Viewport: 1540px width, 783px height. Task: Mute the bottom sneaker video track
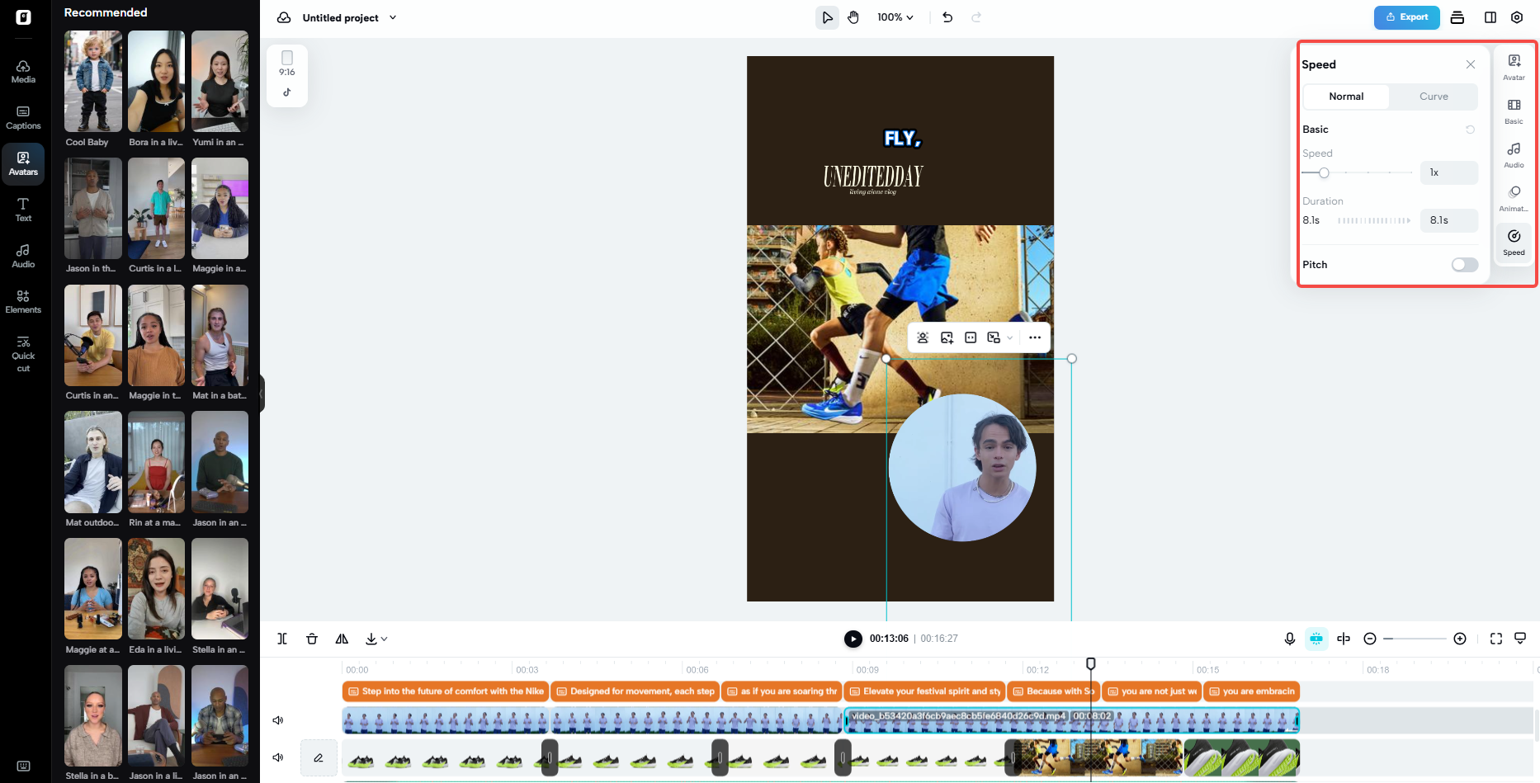pyautogui.click(x=278, y=757)
